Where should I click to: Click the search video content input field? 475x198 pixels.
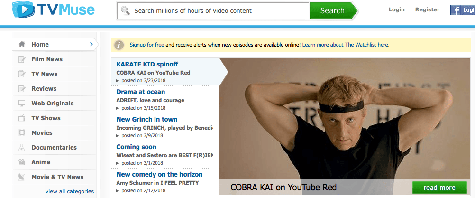213,10
